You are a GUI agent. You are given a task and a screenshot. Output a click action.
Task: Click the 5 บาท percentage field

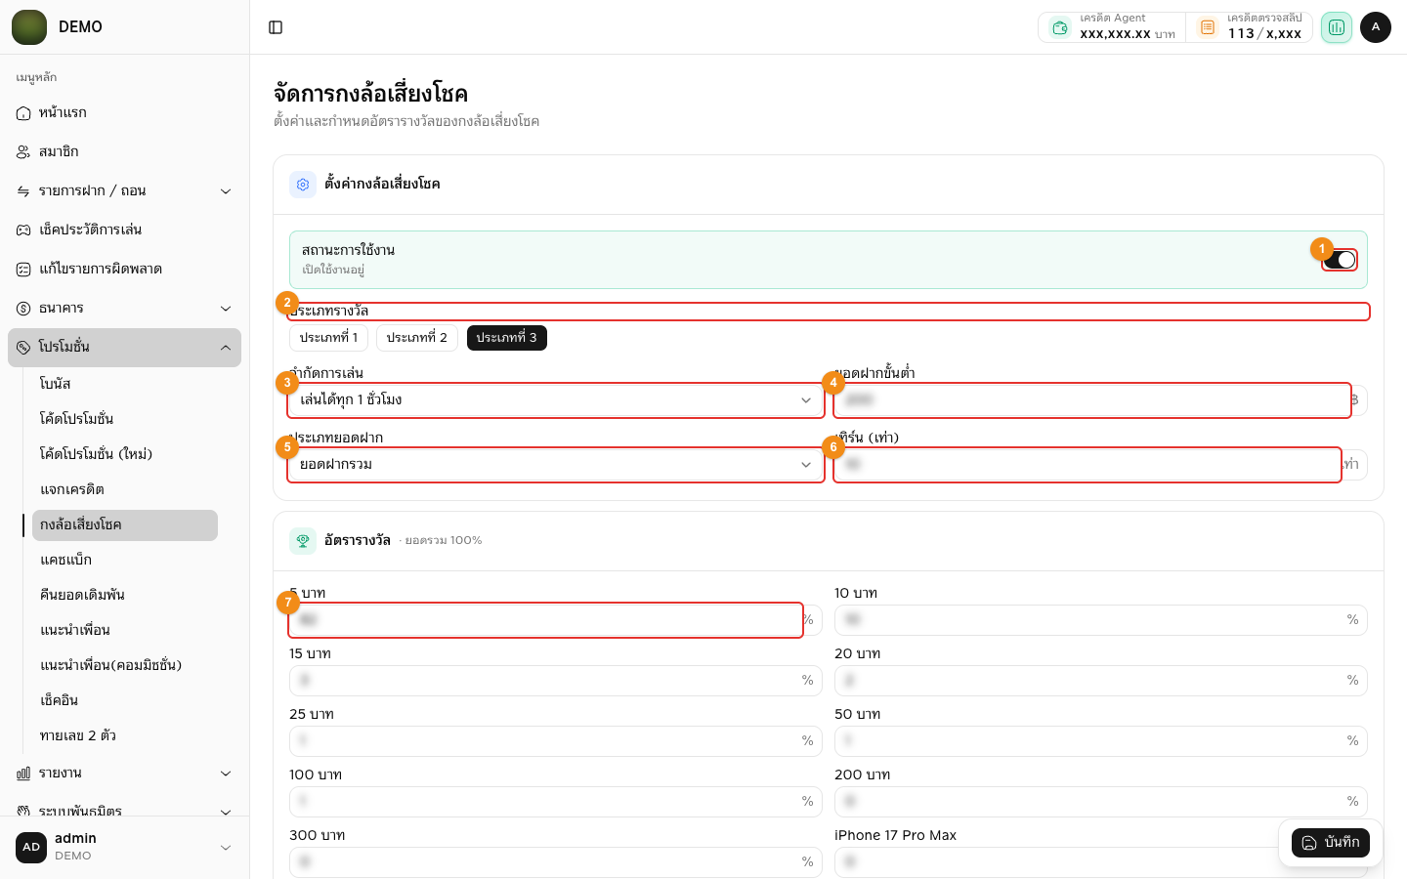coord(556,620)
